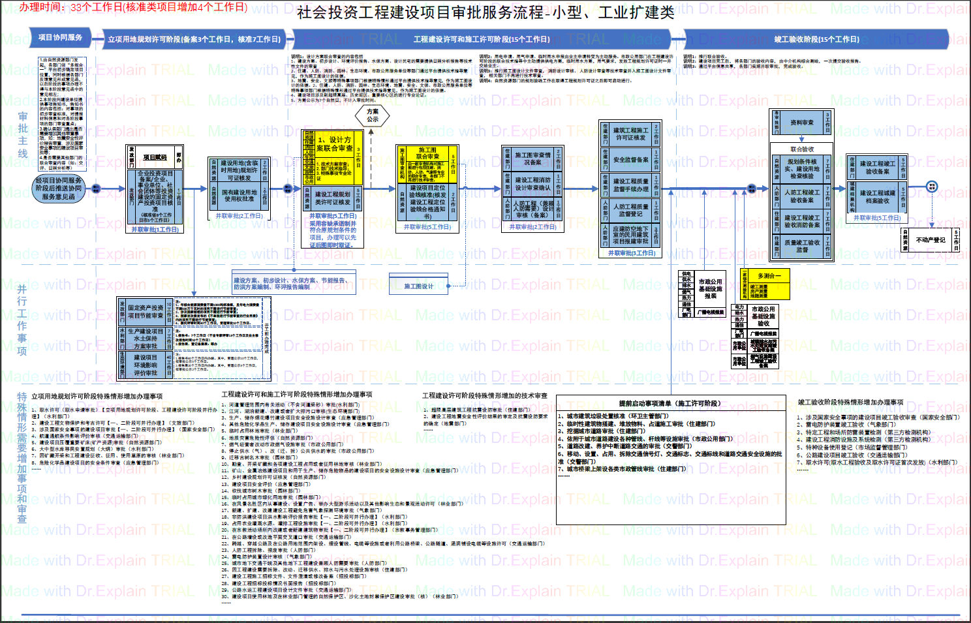Click the 规划条件核实、建设用地检查核验 box
This screenshot has height=623, width=971.
pyautogui.click(x=802, y=168)
